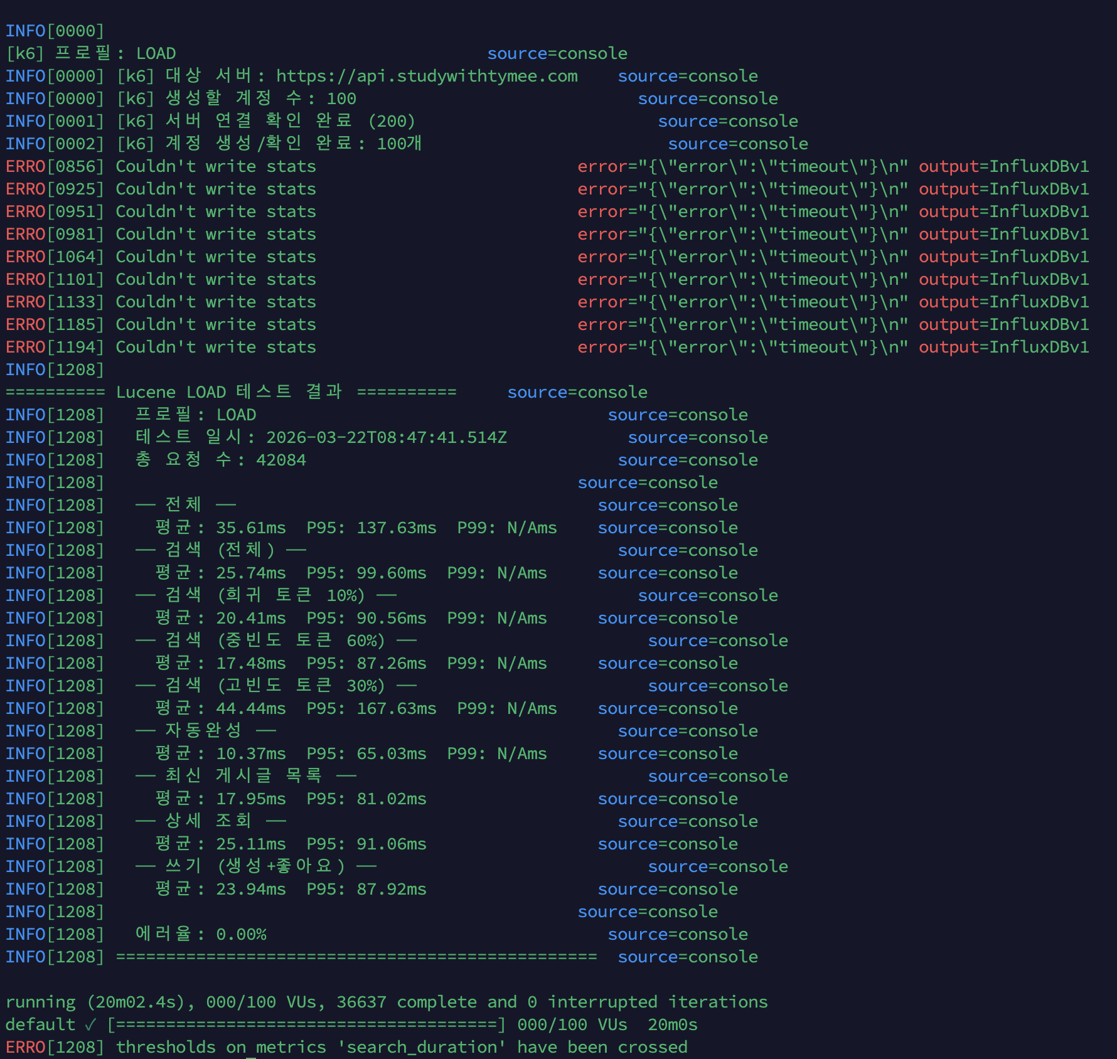
Task: Click the api.studywithtymee.com server URL
Action: [x=426, y=76]
